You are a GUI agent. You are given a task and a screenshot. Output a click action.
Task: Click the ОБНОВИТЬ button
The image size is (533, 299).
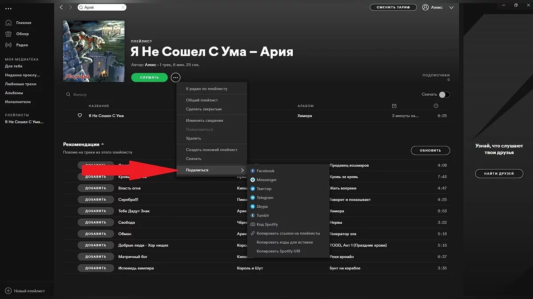(x=430, y=150)
